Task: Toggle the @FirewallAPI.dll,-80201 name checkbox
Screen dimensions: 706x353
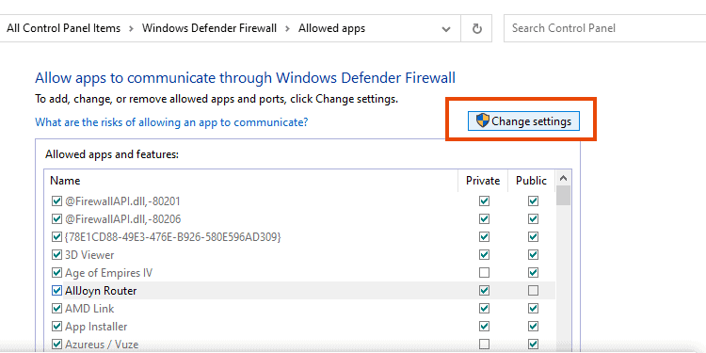Action: click(x=56, y=201)
